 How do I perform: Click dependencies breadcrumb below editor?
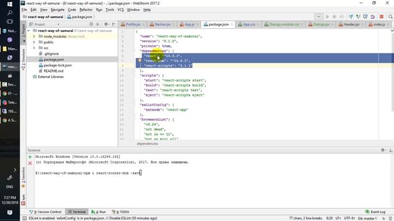point(148,144)
